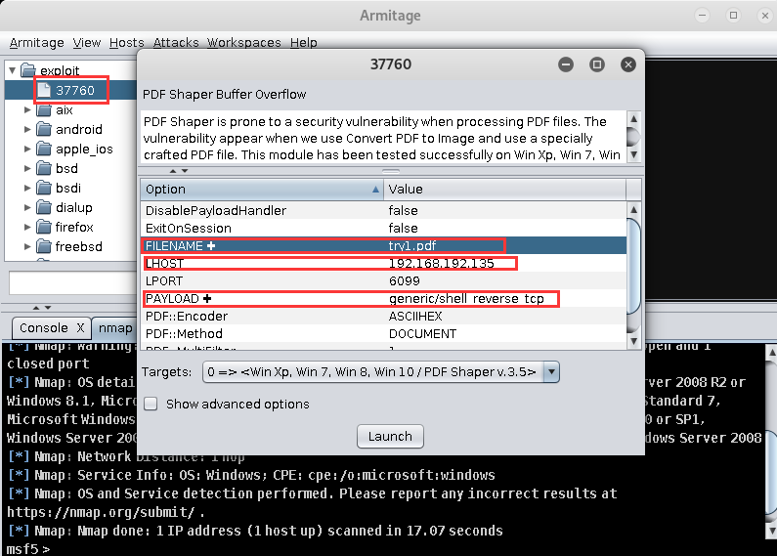Click the options table scrollbar up arrow
The width and height of the screenshot is (777, 556).
[x=633, y=210]
